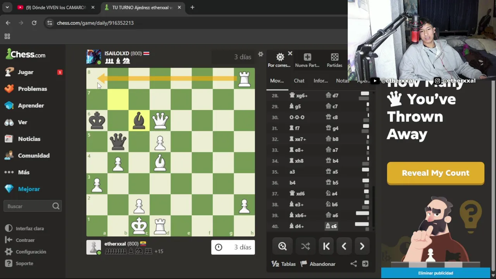The height and width of the screenshot is (279, 496).
Task: Select the black bishop on c6
Action: pos(139,121)
